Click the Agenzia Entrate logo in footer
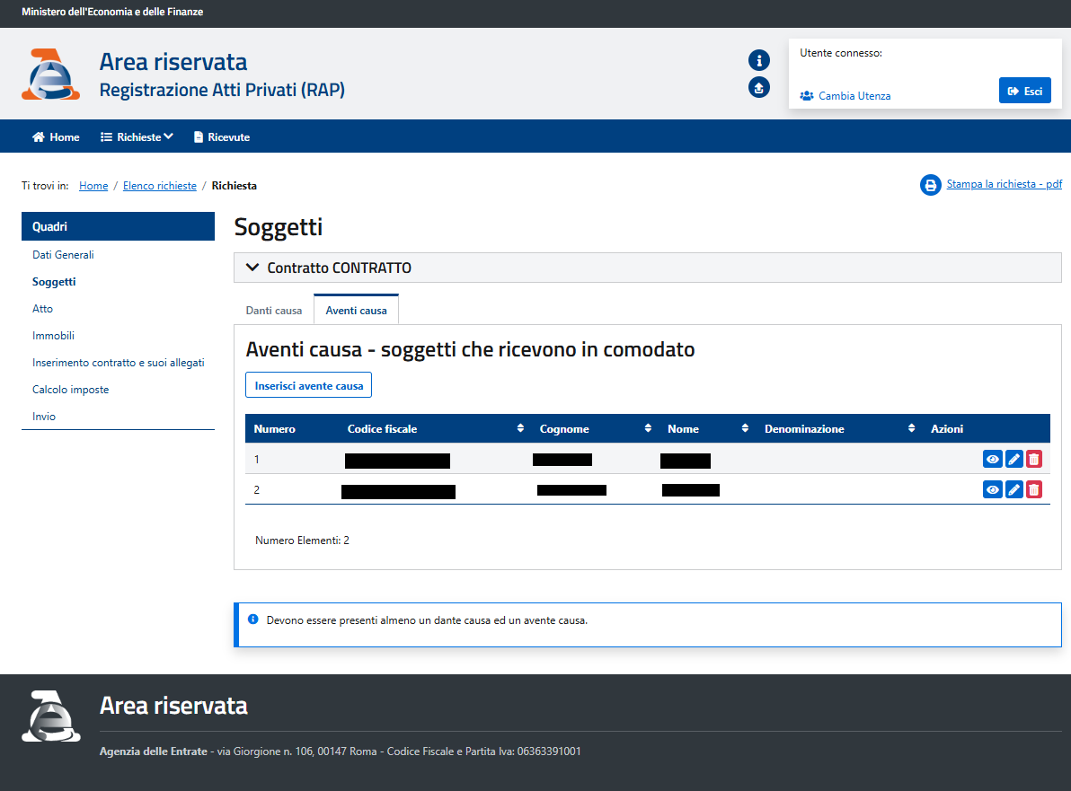1071x791 pixels. click(50, 716)
